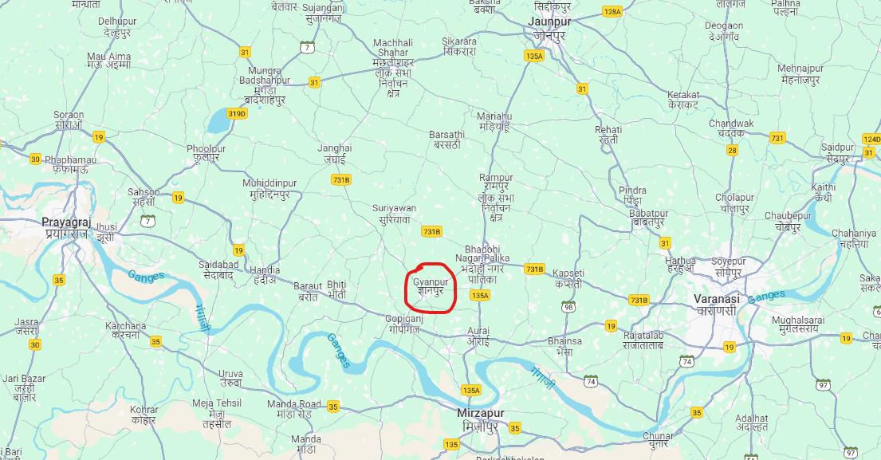Click the Mughalsarai town label
881x460 pixels.
(798, 324)
